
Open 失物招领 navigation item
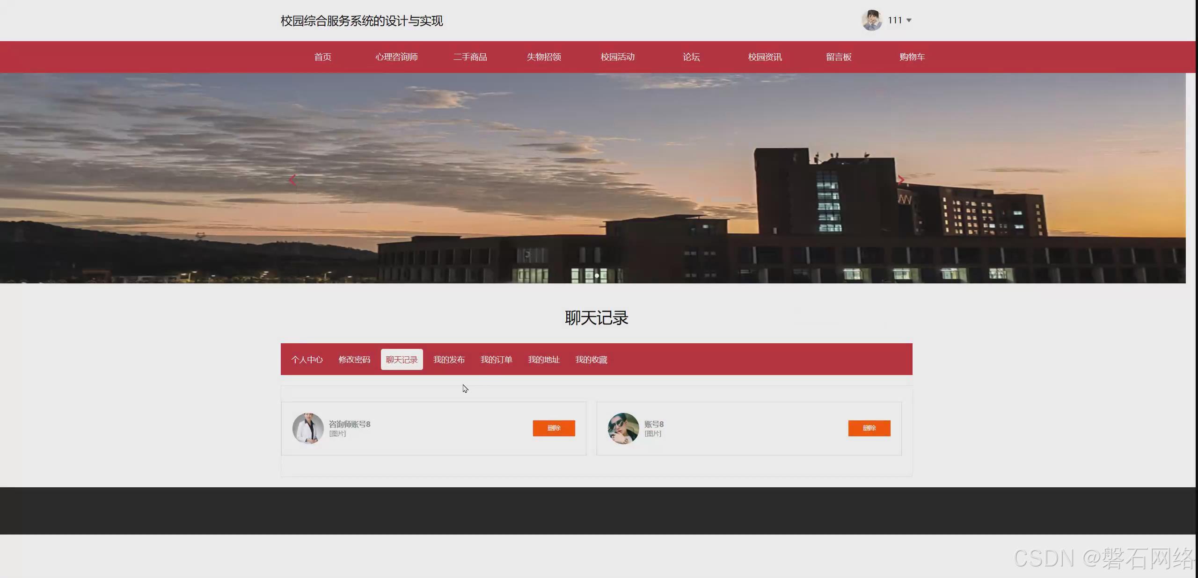pos(544,57)
